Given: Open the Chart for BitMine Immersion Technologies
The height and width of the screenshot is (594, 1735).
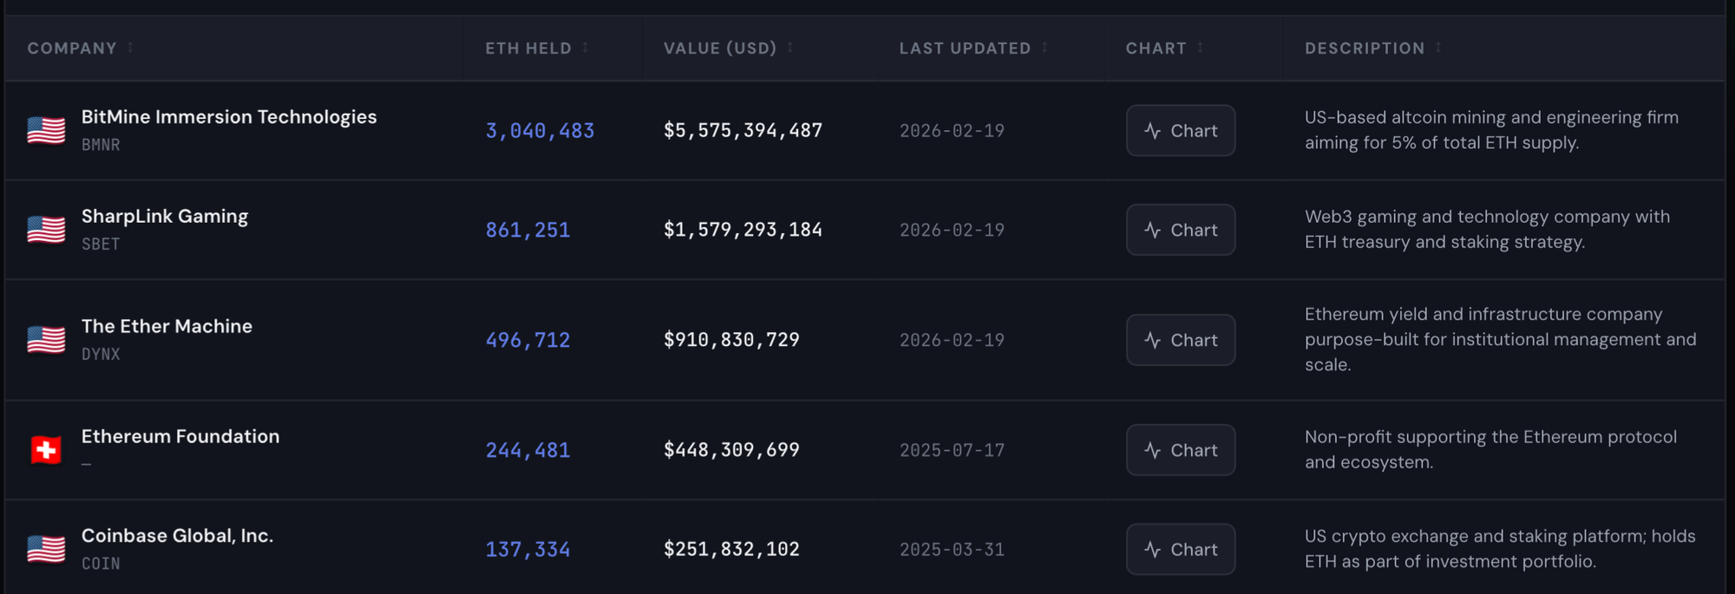Looking at the screenshot, I should click(1181, 131).
